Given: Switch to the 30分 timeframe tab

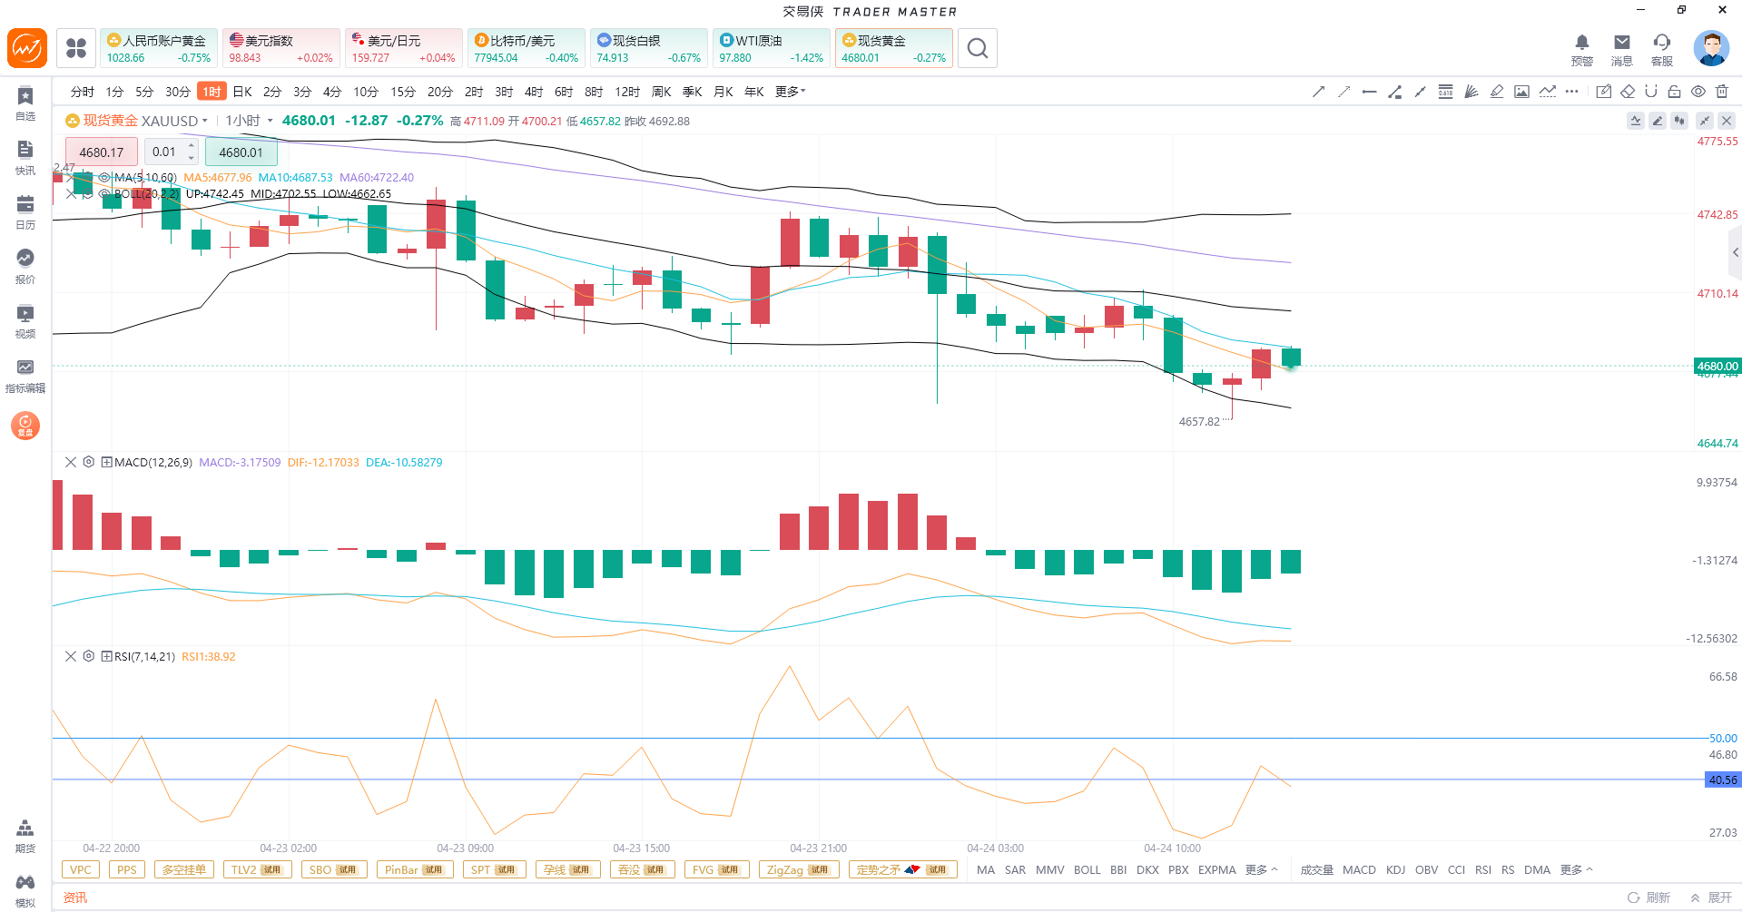Looking at the screenshot, I should (178, 92).
